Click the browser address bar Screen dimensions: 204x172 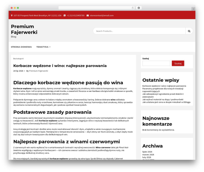click(x=97, y=8)
